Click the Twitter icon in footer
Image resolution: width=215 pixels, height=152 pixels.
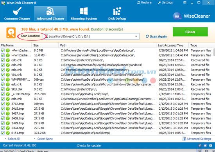(x=205, y=145)
